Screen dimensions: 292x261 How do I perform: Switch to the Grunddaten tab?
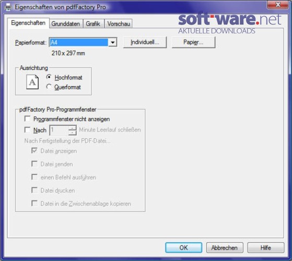pos(66,24)
